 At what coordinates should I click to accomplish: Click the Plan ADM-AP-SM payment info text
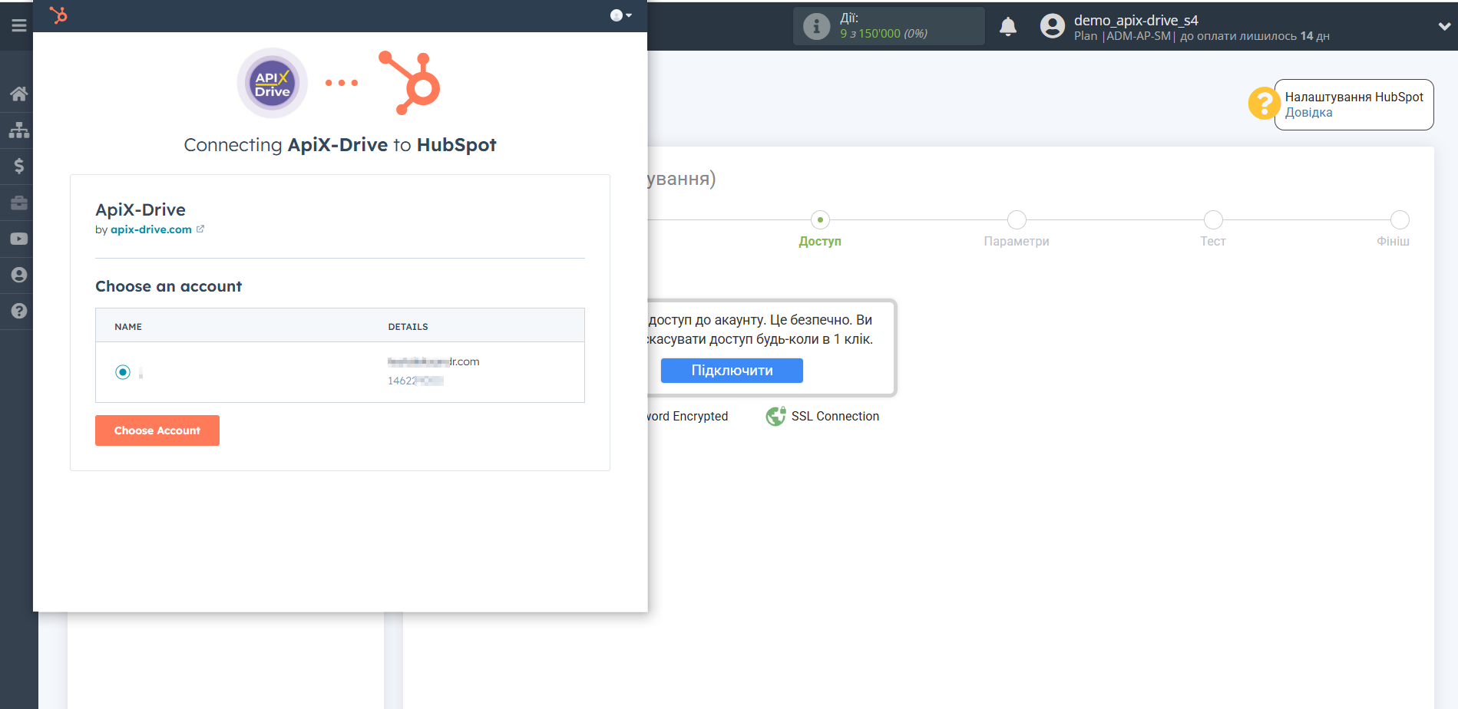[1202, 36]
